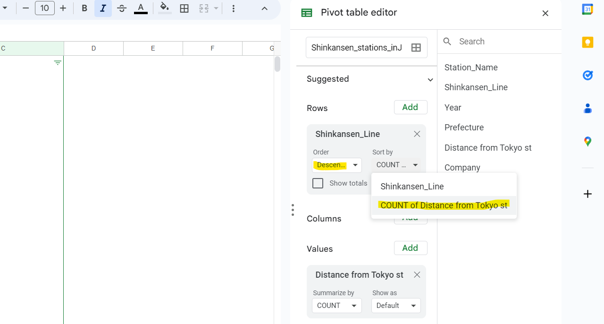This screenshot has width=604, height=324.
Task: Open the Summarize by COUNT dropdown
Action: click(x=337, y=306)
